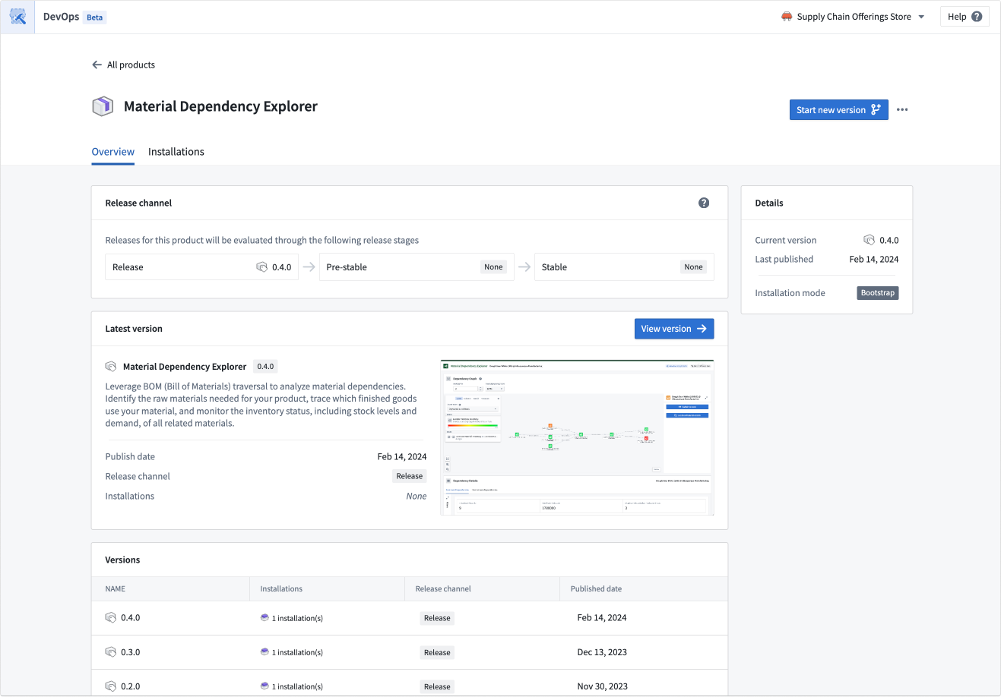
Task: Click the View version button
Action: [x=674, y=328]
